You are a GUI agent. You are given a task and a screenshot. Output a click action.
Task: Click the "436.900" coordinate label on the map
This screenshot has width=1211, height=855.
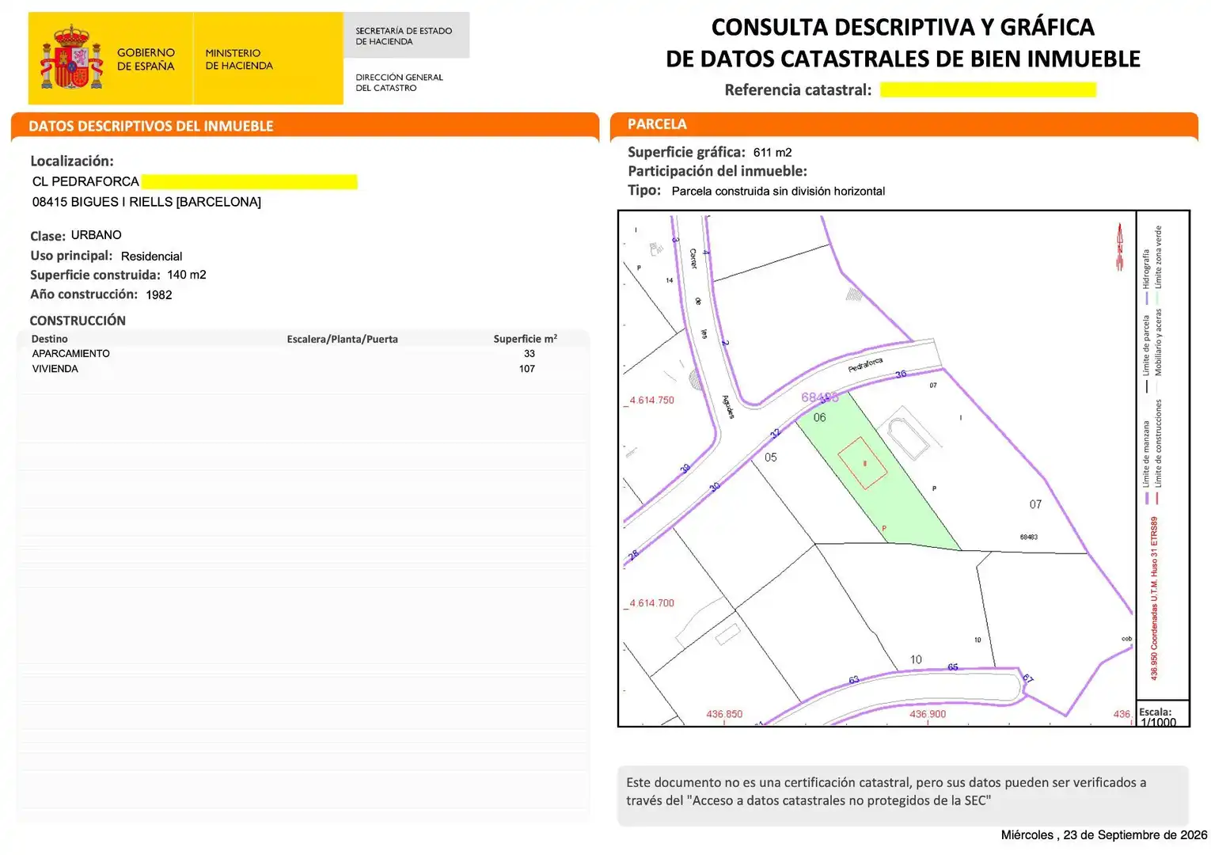tap(928, 714)
